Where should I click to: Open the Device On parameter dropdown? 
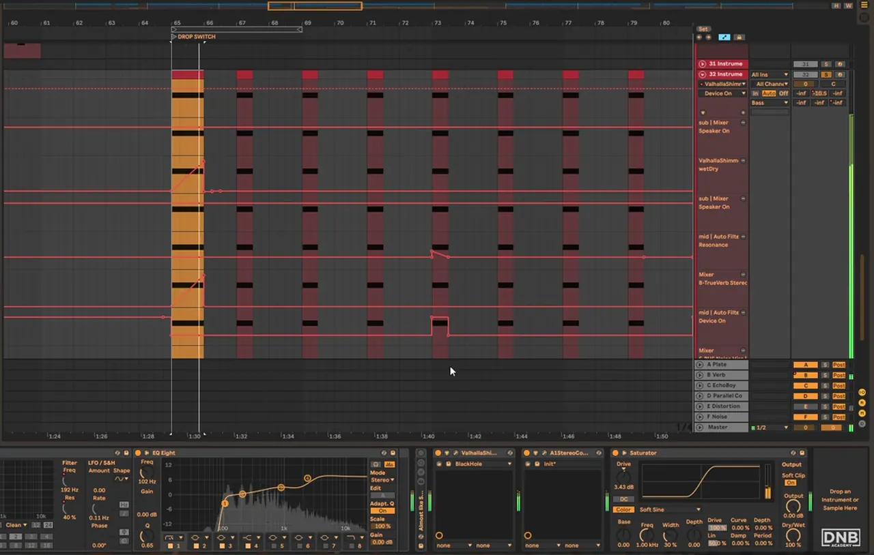pos(722,93)
